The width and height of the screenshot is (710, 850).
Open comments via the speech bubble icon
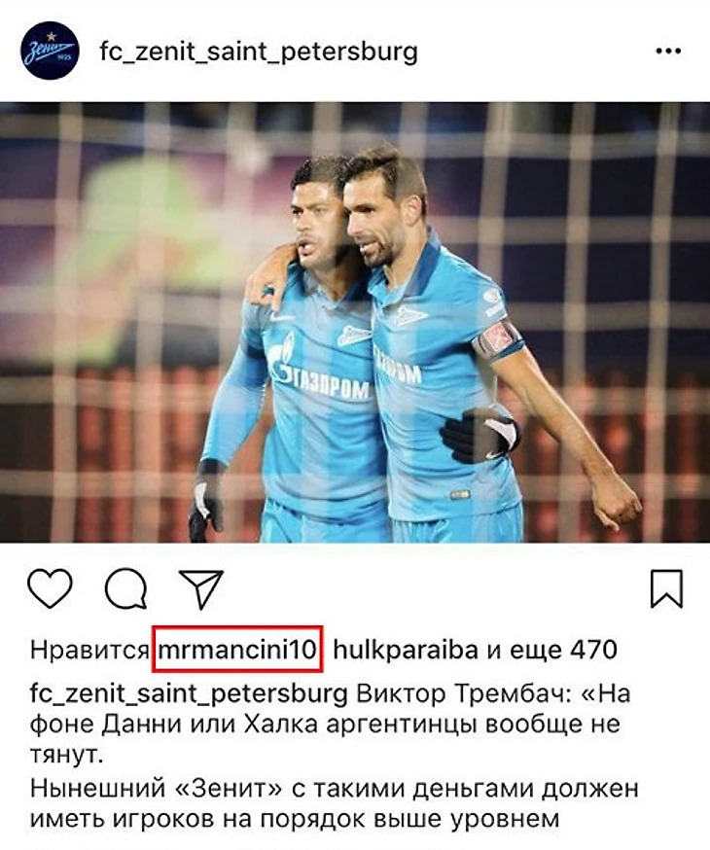tap(125, 589)
